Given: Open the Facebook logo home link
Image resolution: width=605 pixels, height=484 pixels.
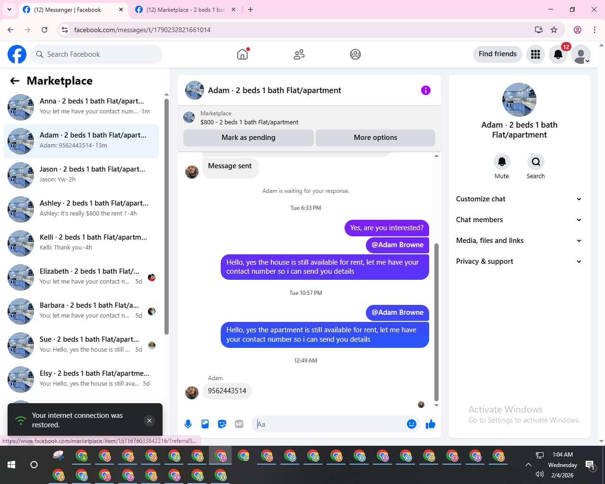Looking at the screenshot, I should [17, 54].
